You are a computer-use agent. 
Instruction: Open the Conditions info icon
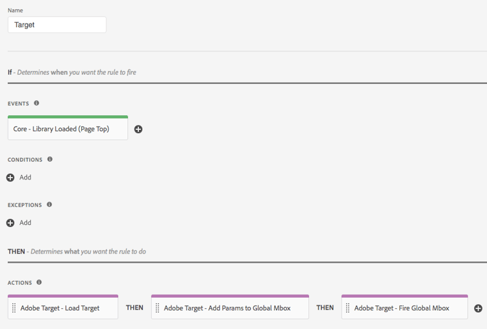50,159
